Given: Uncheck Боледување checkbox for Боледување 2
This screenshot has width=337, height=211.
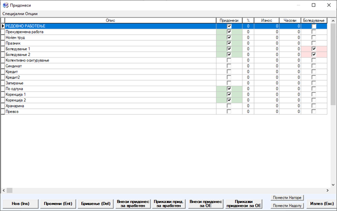Looking at the screenshot, I should (x=314, y=55).
